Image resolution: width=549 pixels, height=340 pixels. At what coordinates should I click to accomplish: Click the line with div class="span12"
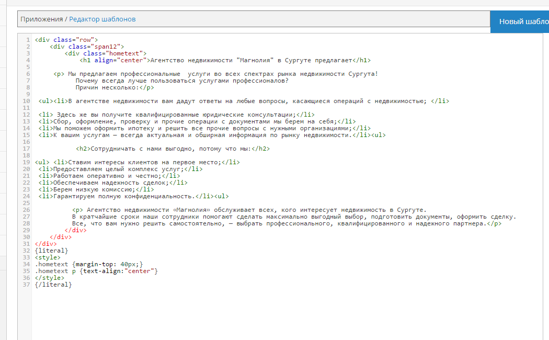87,47
